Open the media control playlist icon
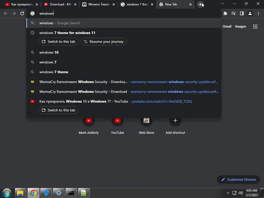 pyautogui.click(x=233, y=13)
